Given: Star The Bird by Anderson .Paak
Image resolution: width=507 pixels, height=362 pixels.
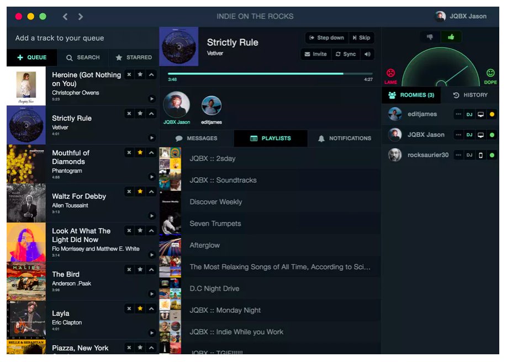Looking at the screenshot, I should (x=140, y=269).
